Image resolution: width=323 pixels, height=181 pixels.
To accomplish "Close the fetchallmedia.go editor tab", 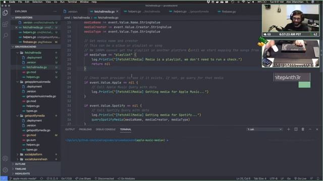I will point(118,12).
